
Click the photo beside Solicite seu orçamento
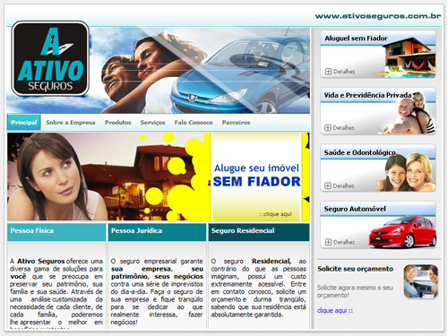point(421,281)
